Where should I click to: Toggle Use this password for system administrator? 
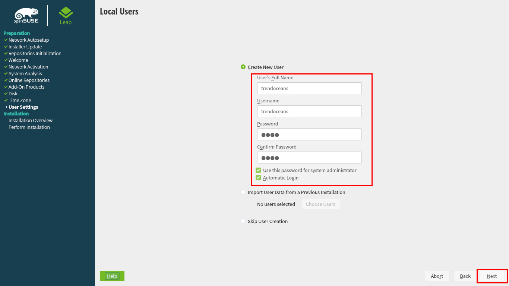(258, 170)
